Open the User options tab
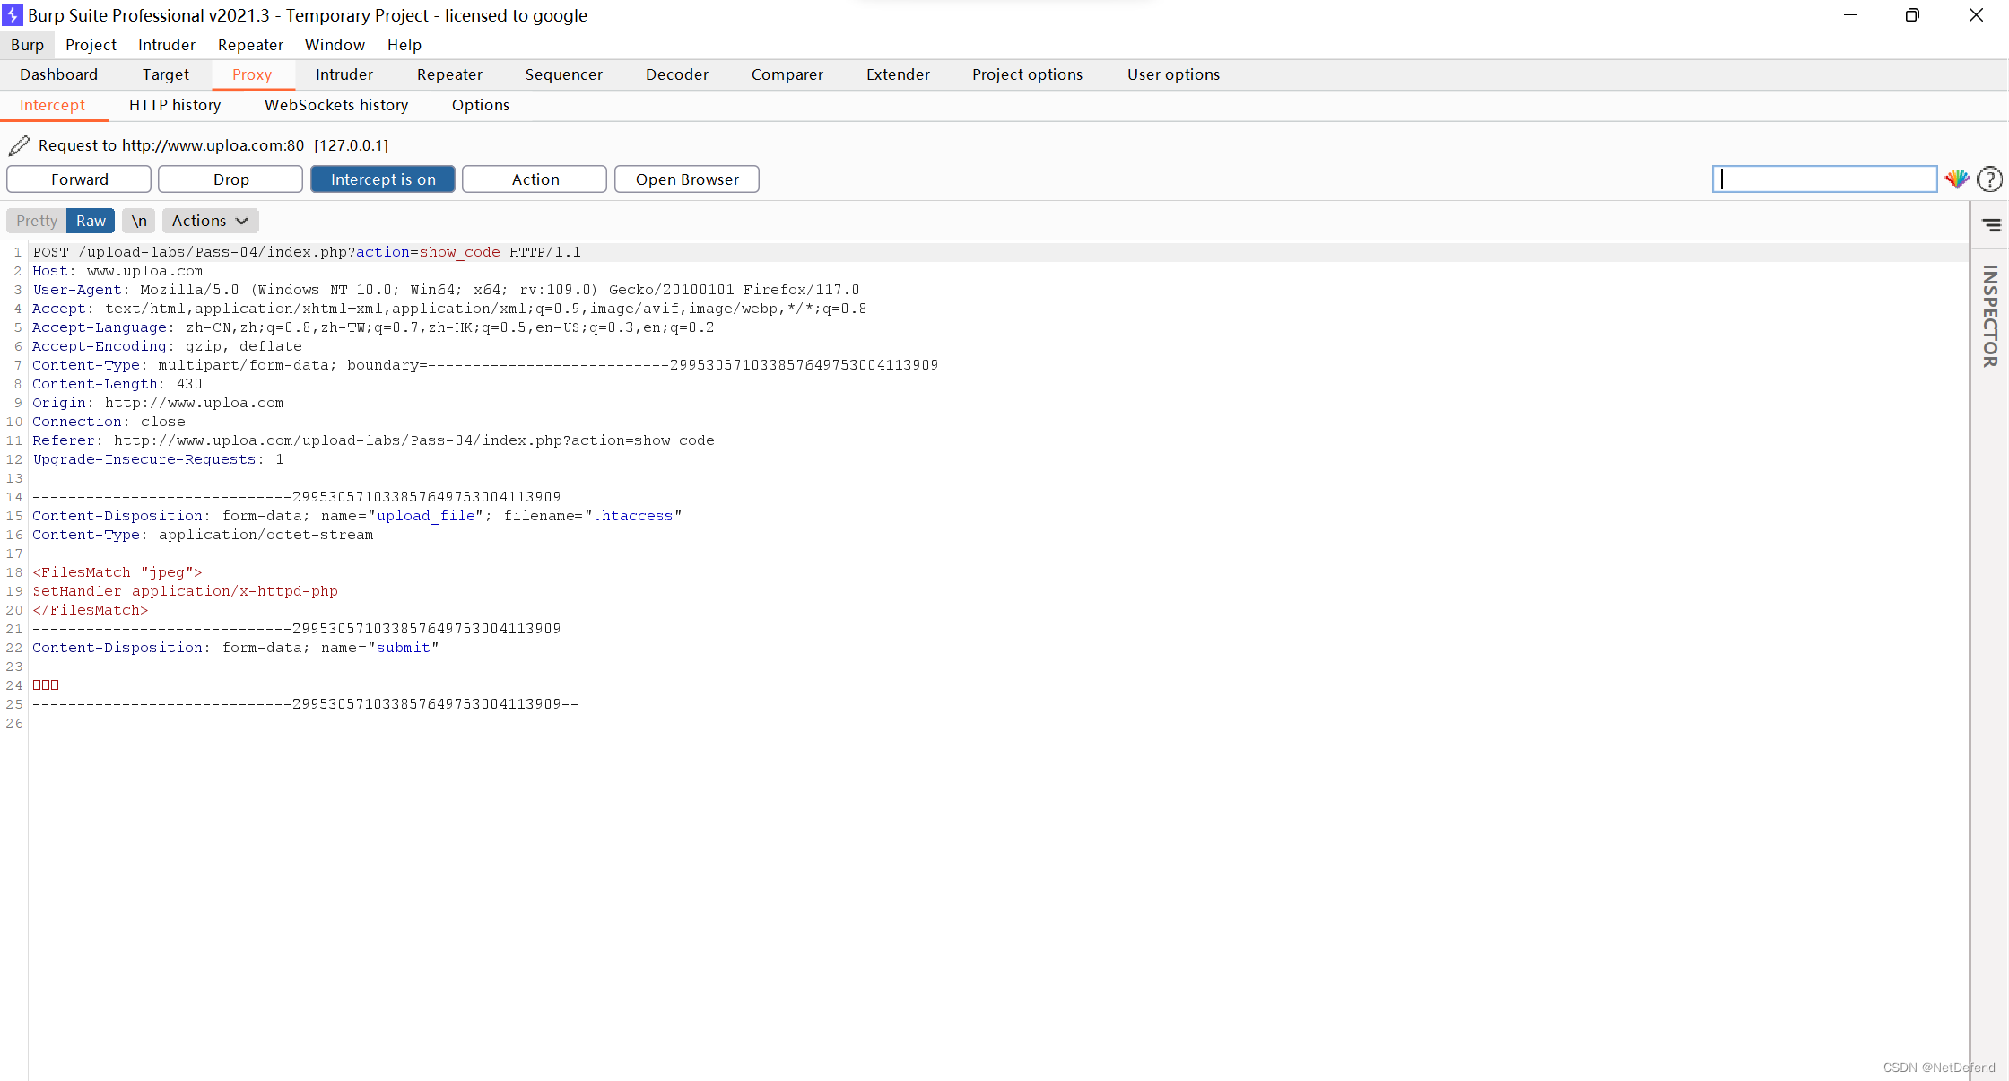This screenshot has width=2009, height=1081. (x=1173, y=74)
